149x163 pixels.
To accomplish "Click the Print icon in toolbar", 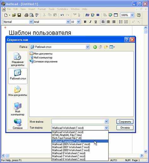I will 26,15.
